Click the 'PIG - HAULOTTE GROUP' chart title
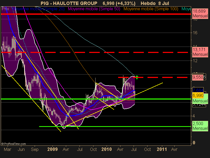This screenshot has height=158, width=210. [69, 3]
